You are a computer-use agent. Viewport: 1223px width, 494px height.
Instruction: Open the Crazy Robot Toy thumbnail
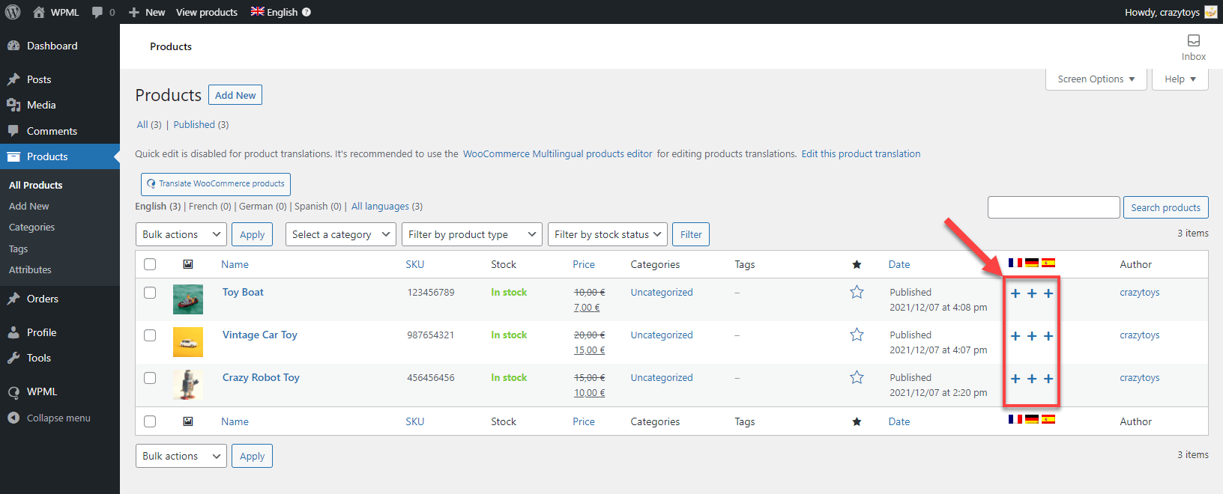pos(188,385)
